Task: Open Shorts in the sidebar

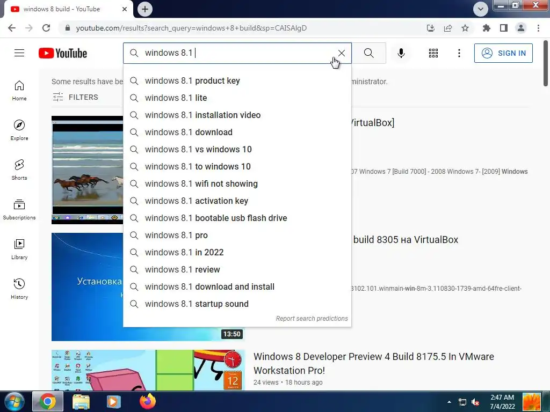Action: point(19,170)
